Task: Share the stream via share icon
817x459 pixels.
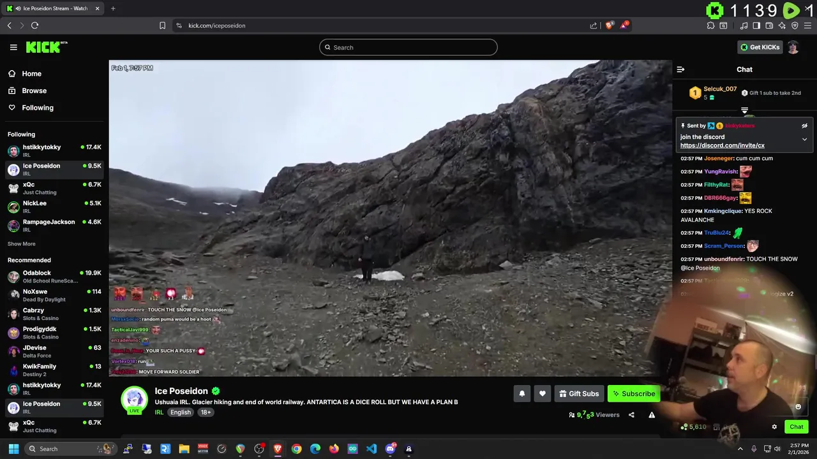Action: click(x=631, y=415)
